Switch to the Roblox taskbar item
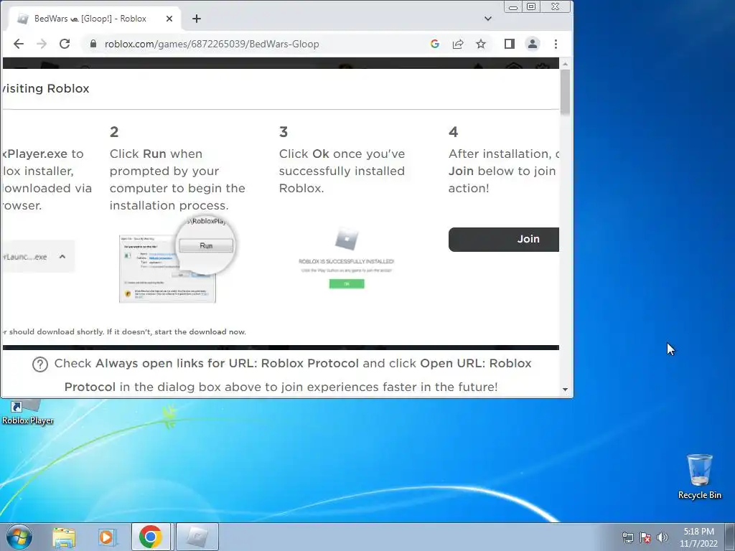 pyautogui.click(x=197, y=537)
